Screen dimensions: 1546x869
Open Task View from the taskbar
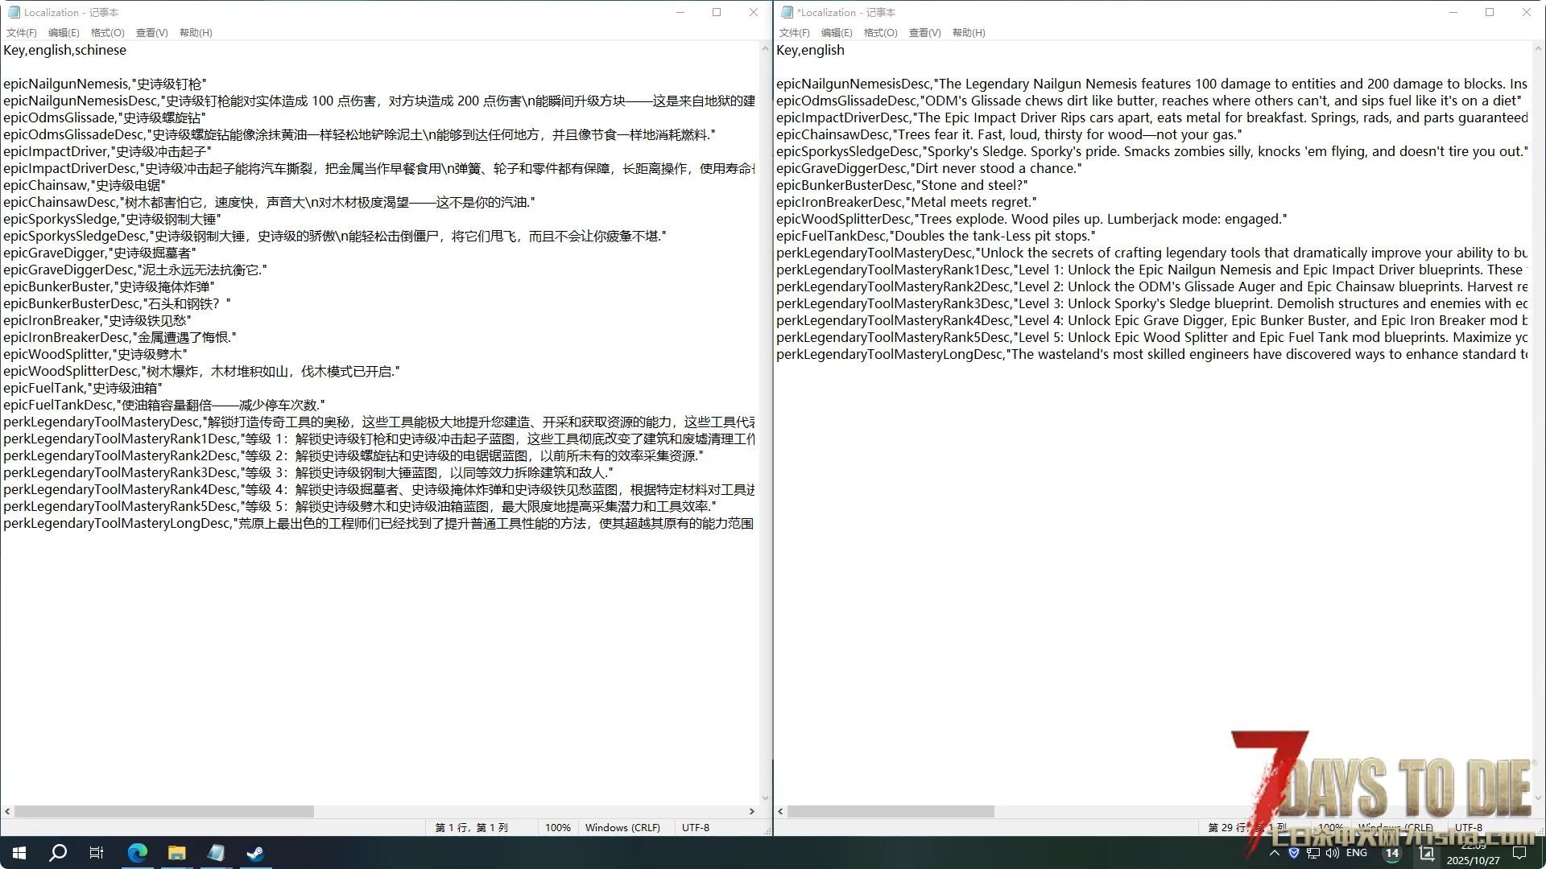pyautogui.click(x=97, y=853)
